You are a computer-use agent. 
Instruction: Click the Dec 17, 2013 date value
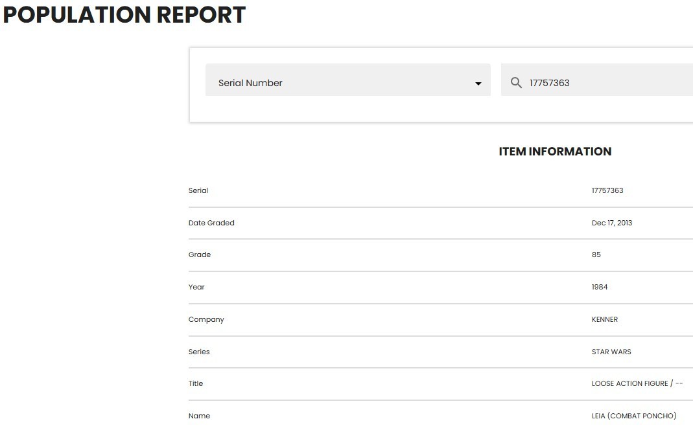point(612,223)
